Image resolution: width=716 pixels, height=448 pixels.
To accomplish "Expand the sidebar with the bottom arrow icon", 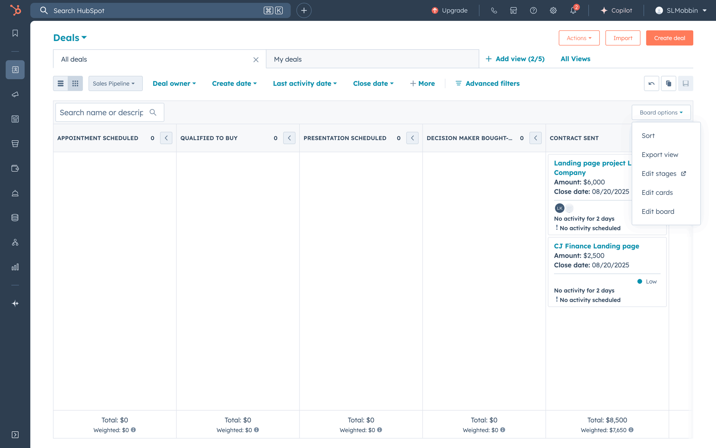I will click(15, 435).
